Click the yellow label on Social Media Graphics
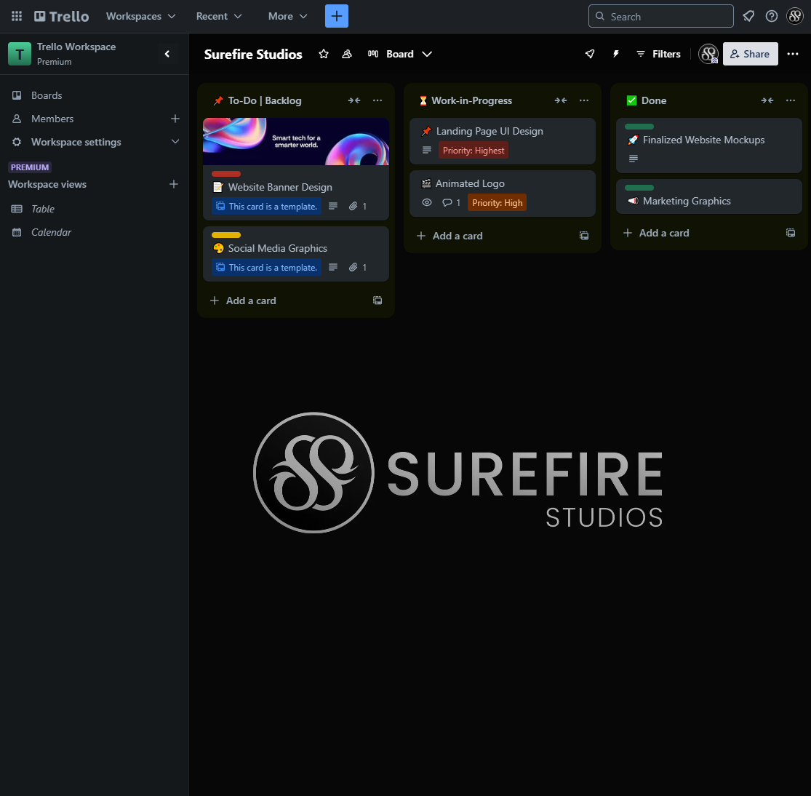 226,235
